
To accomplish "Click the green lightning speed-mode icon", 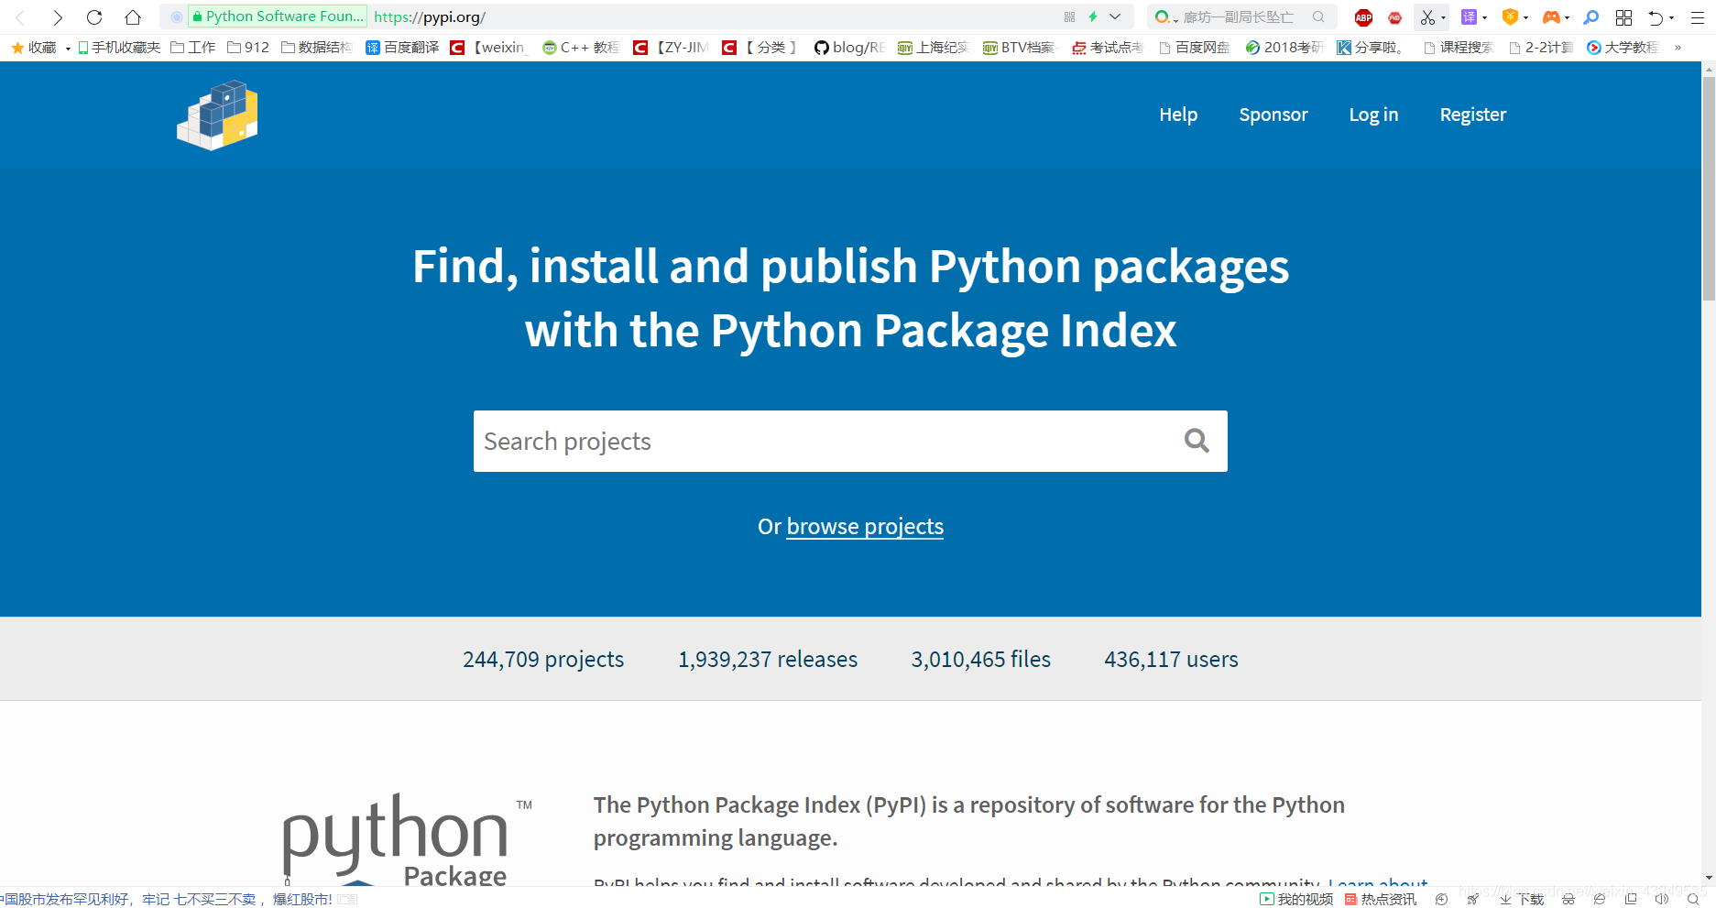I will coord(1093,16).
